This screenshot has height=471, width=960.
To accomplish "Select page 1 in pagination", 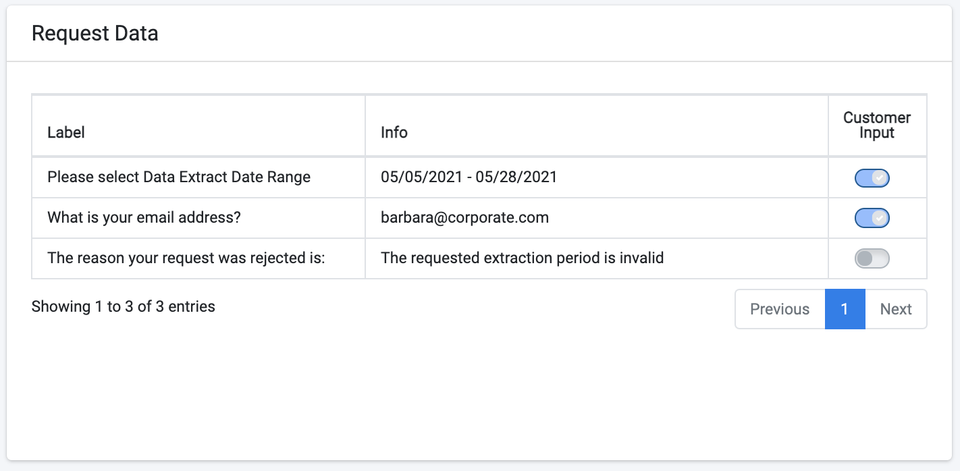I will coord(845,309).
